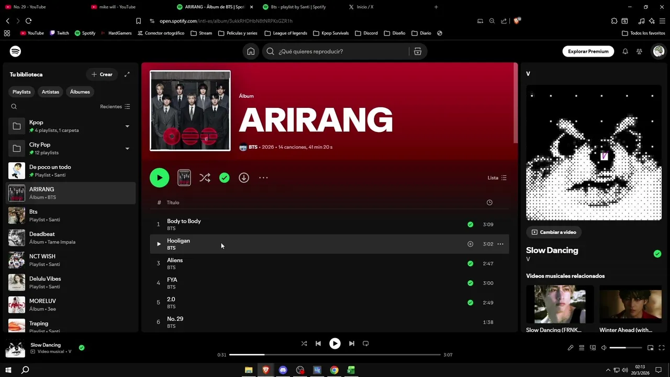Open the user profile avatar

[658, 51]
